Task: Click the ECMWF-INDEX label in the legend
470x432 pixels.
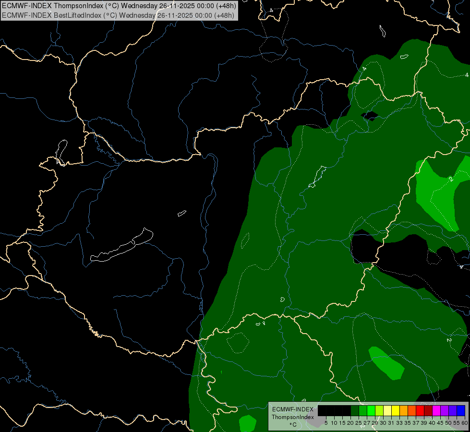Action: point(292,409)
